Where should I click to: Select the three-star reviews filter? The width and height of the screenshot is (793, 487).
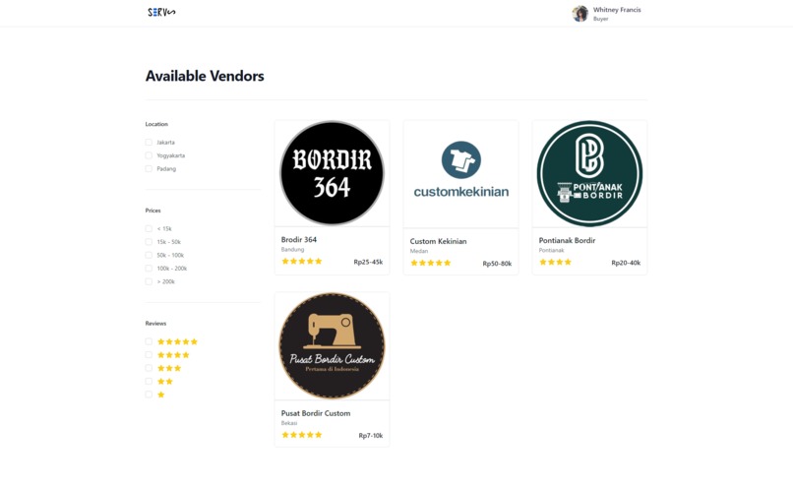point(149,368)
